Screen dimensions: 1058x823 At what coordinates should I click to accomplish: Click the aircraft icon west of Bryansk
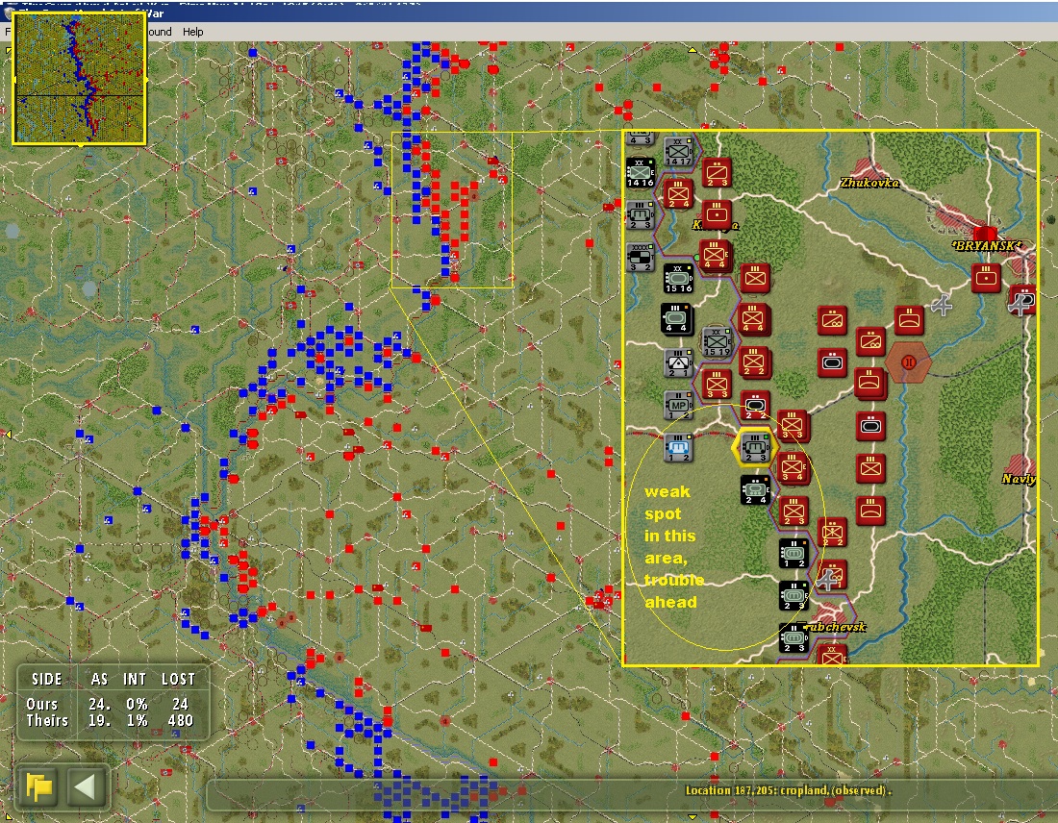[x=942, y=306]
